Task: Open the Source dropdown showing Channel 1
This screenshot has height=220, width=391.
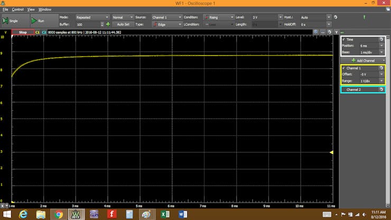Action: [x=167, y=17]
